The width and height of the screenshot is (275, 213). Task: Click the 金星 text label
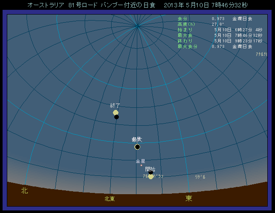tap(140, 161)
